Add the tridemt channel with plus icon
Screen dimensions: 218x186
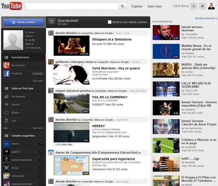41,144
